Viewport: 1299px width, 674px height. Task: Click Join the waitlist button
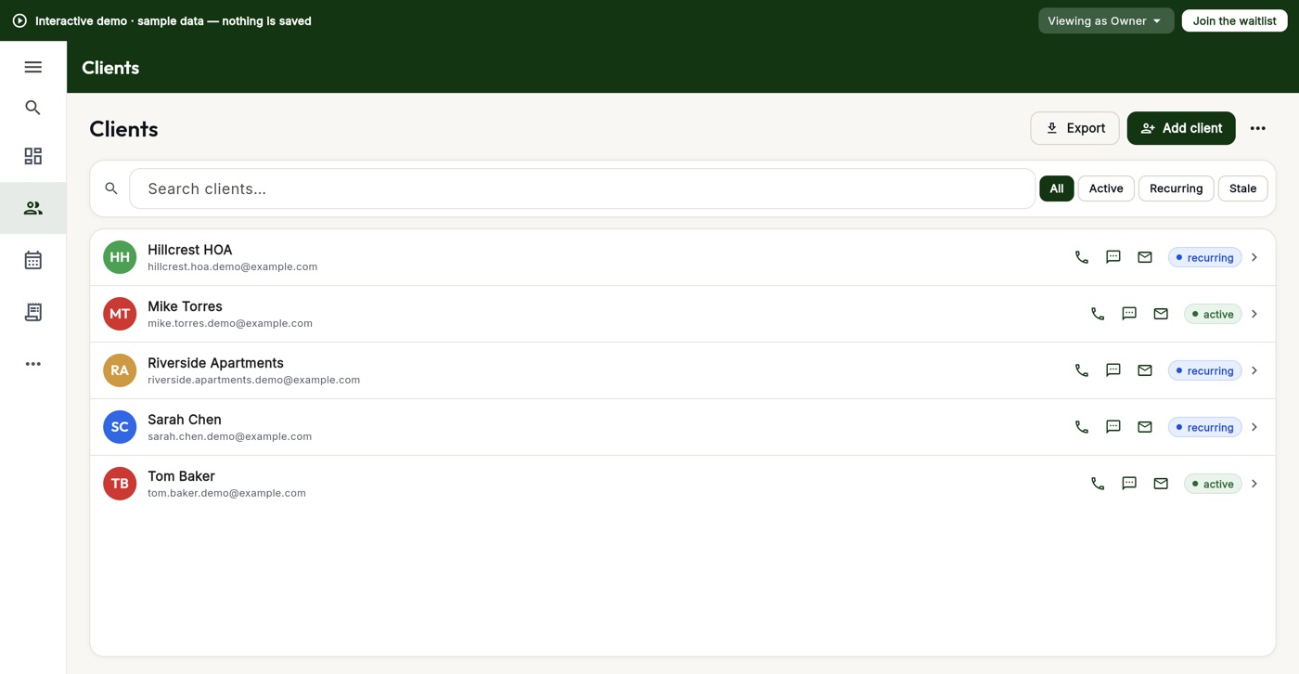1235,20
